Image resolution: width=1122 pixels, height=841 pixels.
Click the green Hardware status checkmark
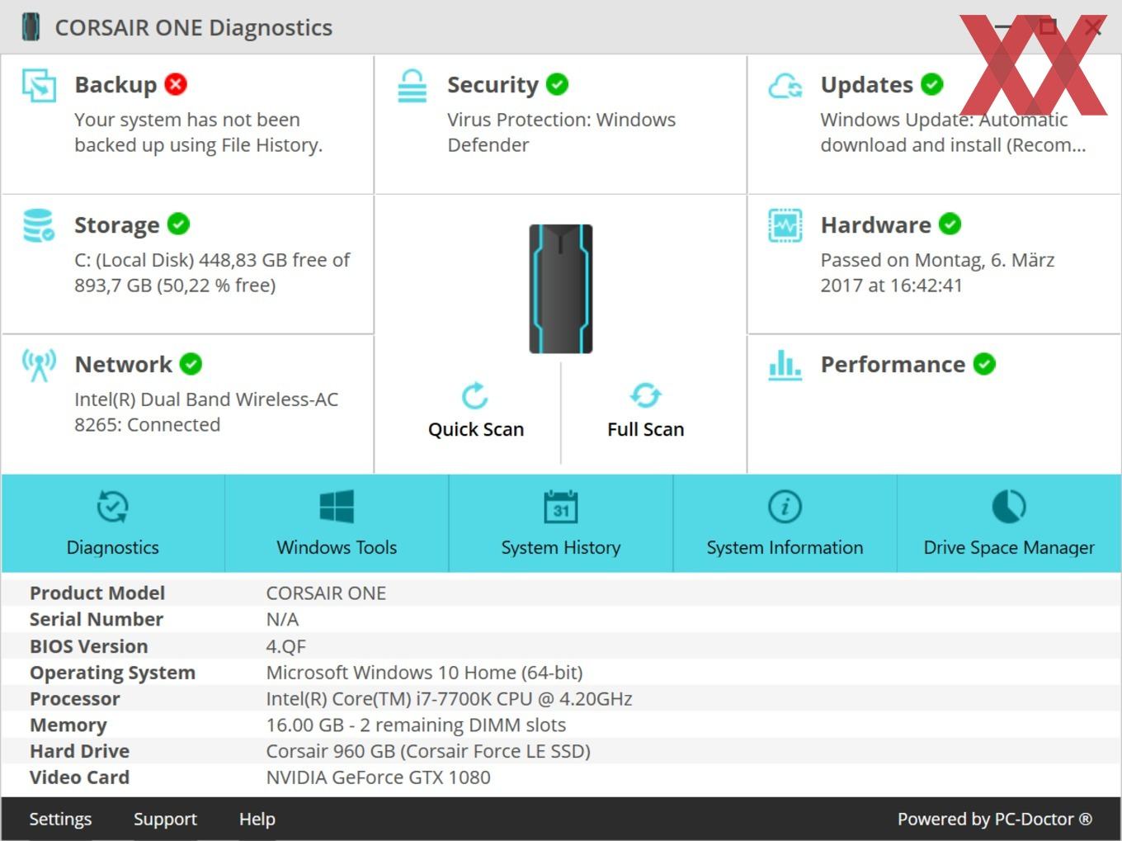click(950, 224)
